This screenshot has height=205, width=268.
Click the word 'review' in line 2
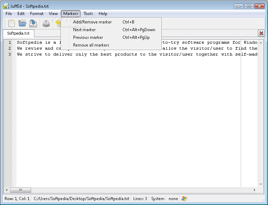point(34,48)
